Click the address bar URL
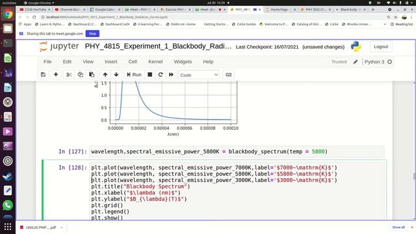Viewport: 416px width, 234px height. point(107,17)
